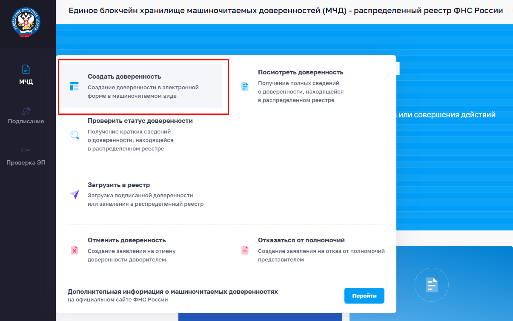Click the red cross icon for Отменить доверенность
Viewport: 513px width, 321px height.
click(x=75, y=250)
